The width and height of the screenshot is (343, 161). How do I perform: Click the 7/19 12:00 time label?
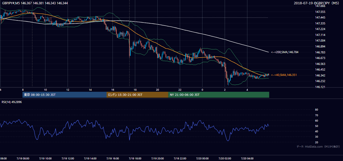67,159
